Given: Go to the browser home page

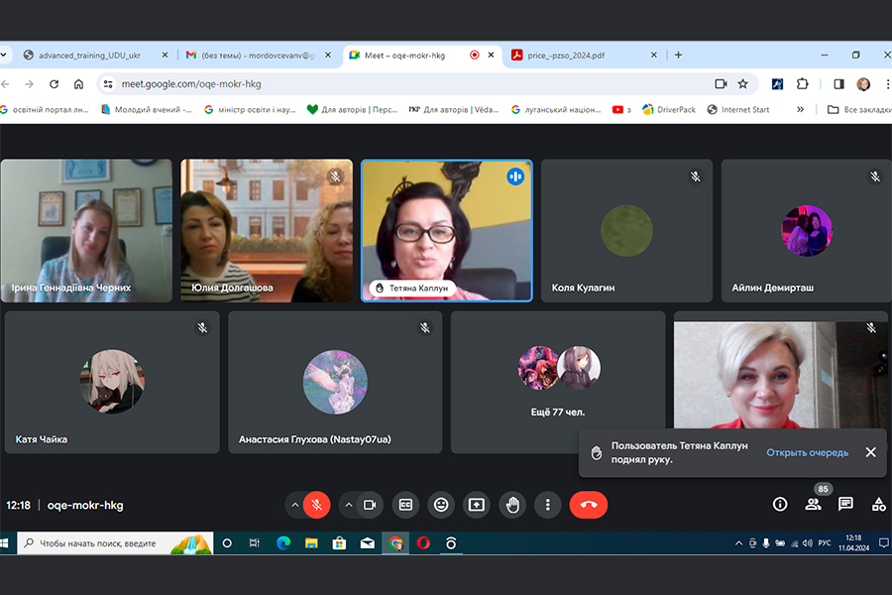Looking at the screenshot, I should (x=78, y=84).
